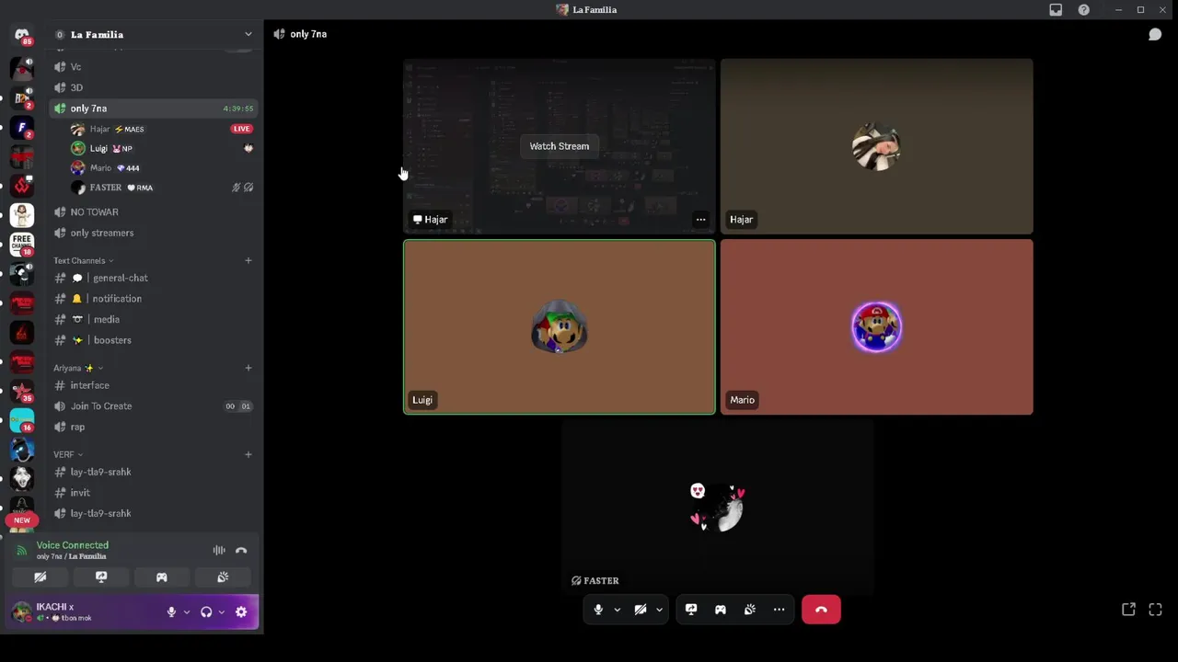Open La Familia server menu dropdown
Viewport: 1178px width, 662px height.
tap(248, 35)
